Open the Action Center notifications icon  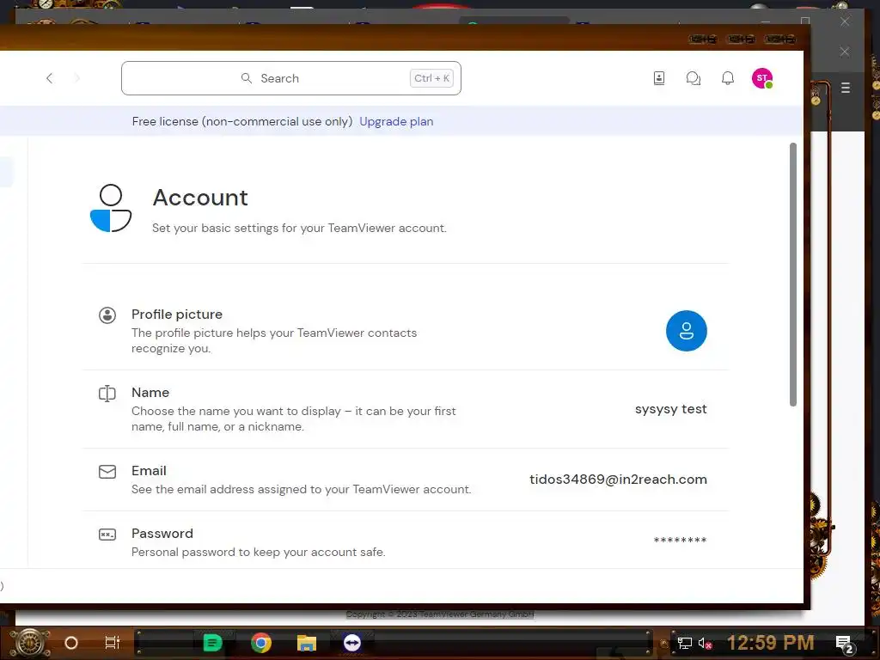coord(844,644)
